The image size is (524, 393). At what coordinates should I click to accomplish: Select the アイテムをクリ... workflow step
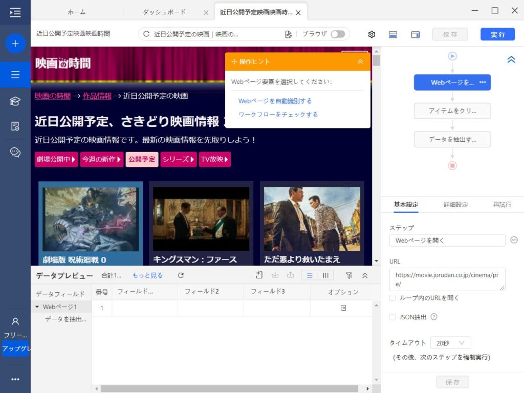pyautogui.click(x=452, y=111)
